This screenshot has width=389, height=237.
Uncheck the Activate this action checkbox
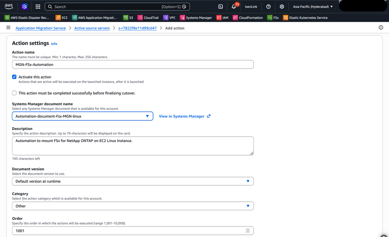tap(14, 77)
